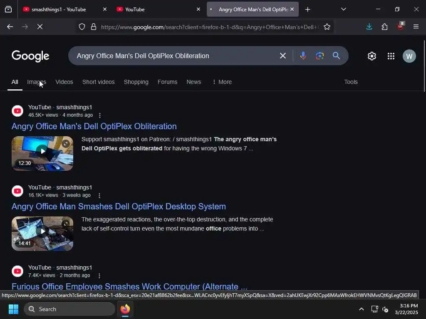Open the tracking protection shield icon
This screenshot has width=426, height=319.
pos(82,27)
